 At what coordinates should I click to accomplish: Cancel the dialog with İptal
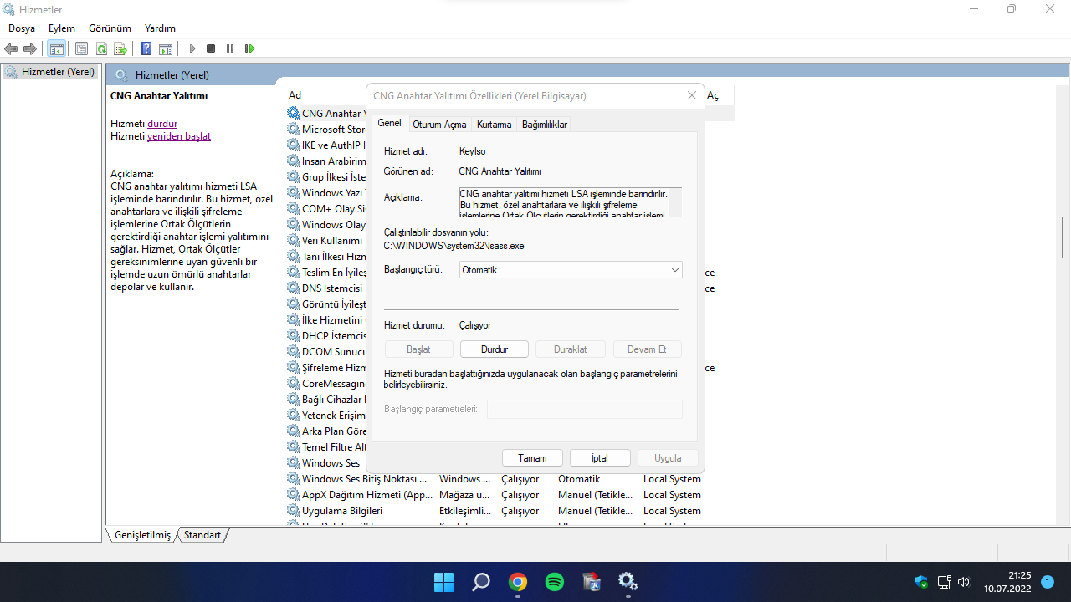click(600, 458)
